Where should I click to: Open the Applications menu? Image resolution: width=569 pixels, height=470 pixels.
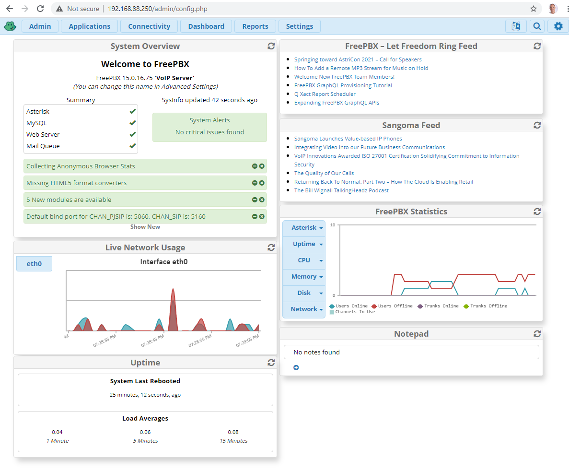(89, 26)
